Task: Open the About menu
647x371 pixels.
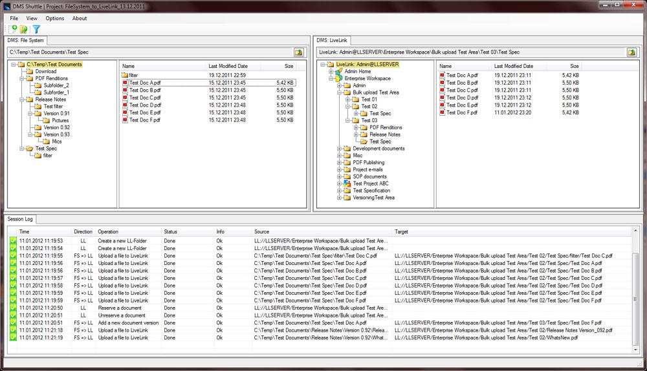Action: (x=79, y=18)
